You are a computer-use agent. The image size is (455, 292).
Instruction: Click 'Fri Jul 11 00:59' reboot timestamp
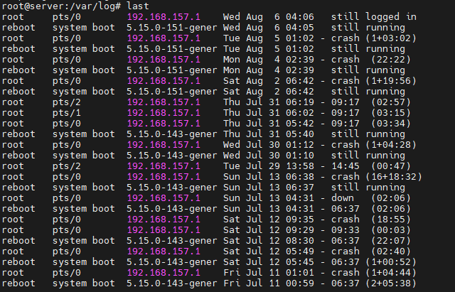(269, 283)
